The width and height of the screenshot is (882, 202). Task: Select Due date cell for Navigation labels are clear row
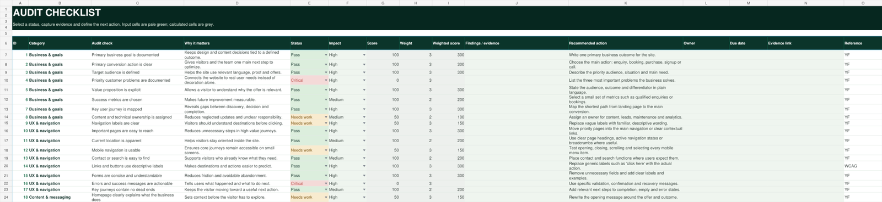tap(748, 123)
